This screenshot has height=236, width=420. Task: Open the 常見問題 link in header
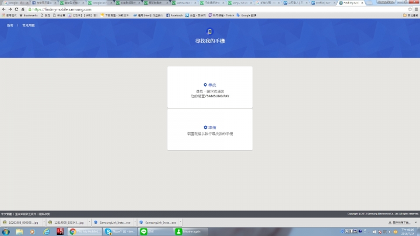click(x=29, y=25)
